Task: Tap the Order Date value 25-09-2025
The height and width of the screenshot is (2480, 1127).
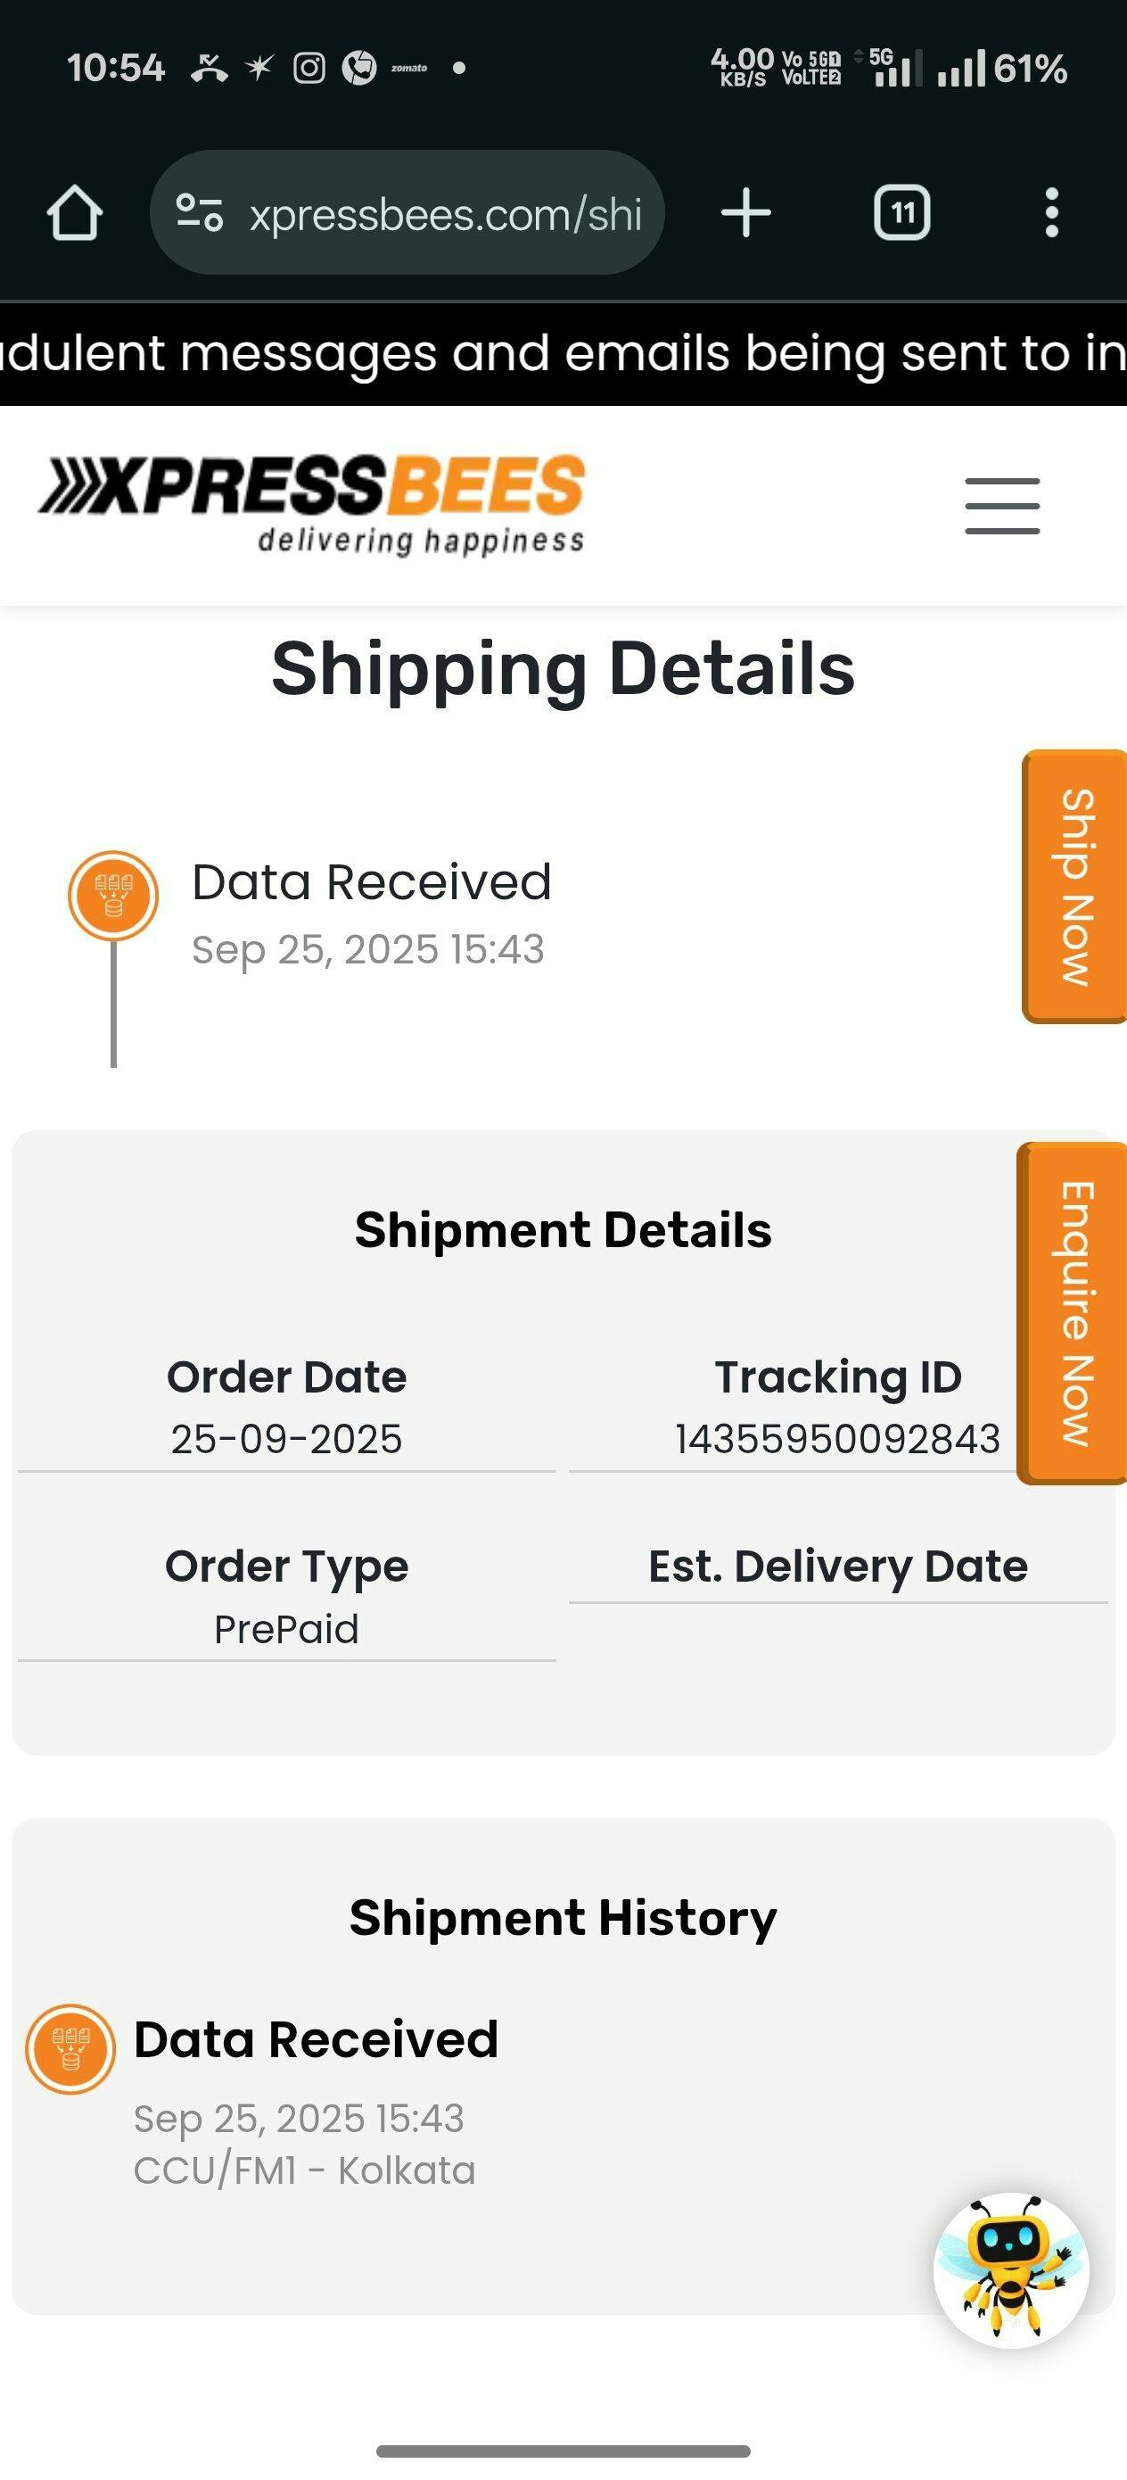Action: (x=287, y=1439)
